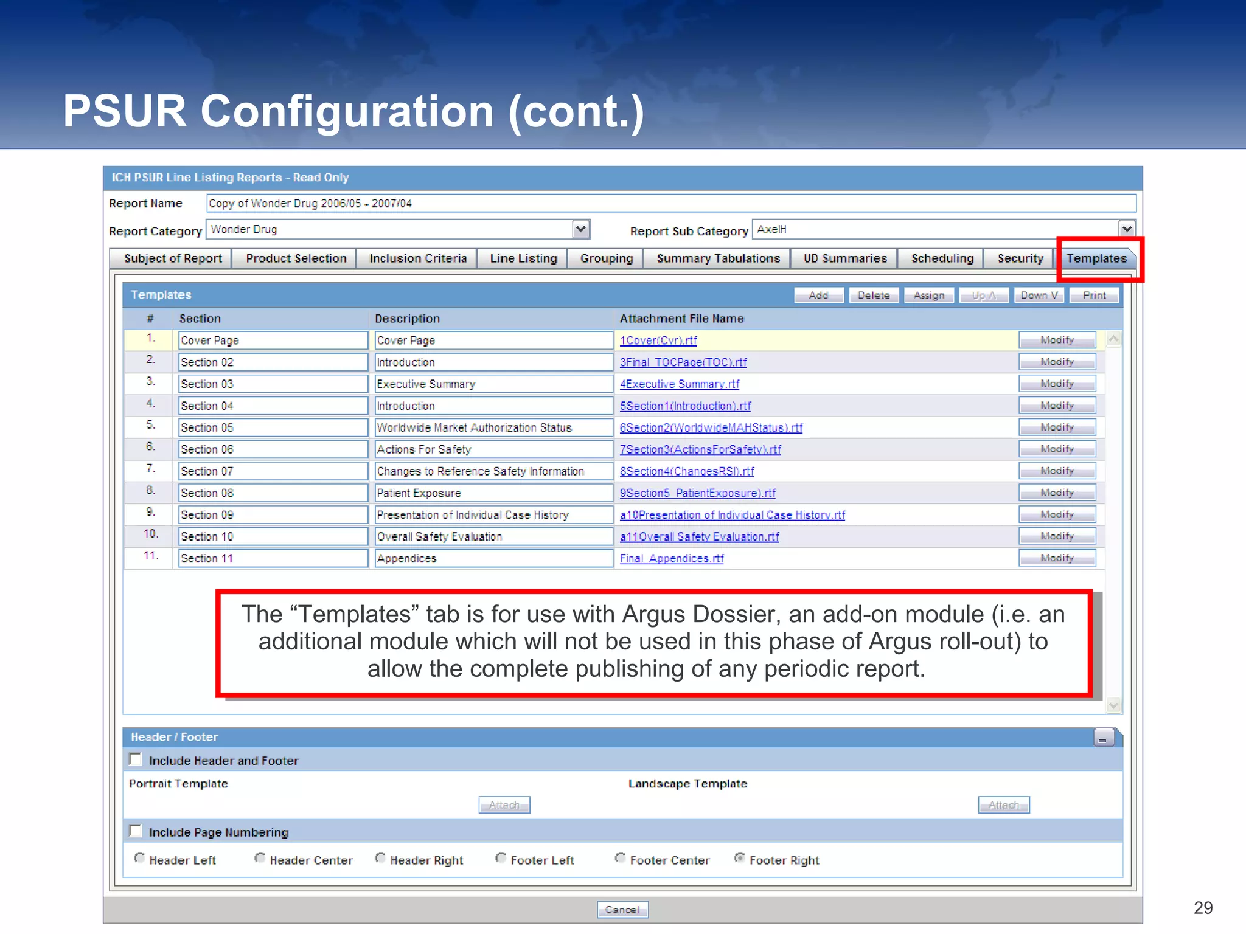This screenshot has width=1246, height=934.
Task: Click Section 10 name field
Action: click(273, 536)
